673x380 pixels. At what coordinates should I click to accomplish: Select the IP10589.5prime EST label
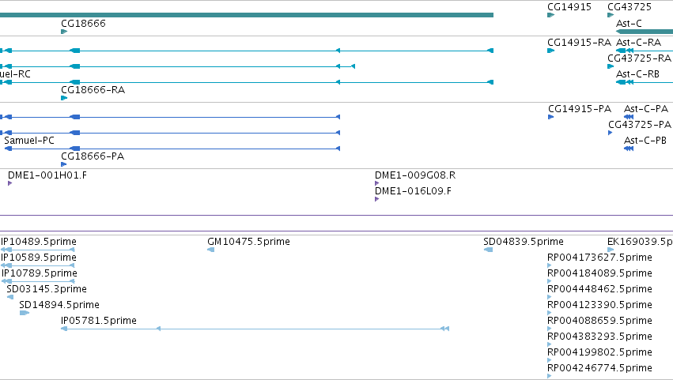point(39,258)
